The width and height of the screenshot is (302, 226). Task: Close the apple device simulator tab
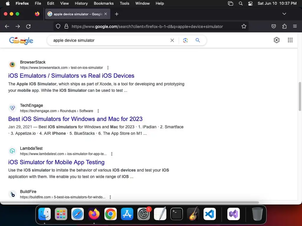(x=106, y=14)
